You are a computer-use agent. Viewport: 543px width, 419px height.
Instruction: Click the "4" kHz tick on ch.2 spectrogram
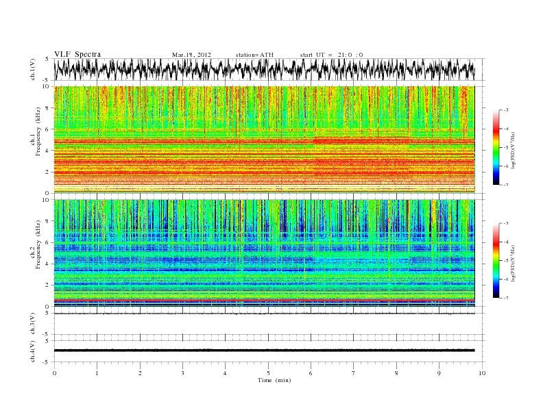coord(48,264)
